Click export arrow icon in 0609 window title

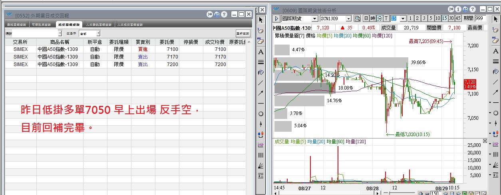[x=451, y=9]
